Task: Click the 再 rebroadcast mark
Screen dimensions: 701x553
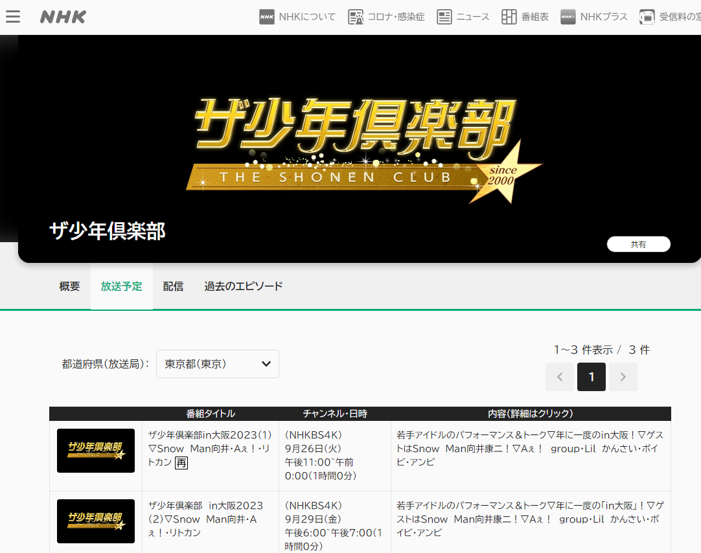Action: 181,463
